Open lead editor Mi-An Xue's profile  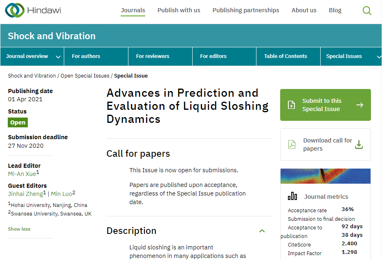coord(22,174)
